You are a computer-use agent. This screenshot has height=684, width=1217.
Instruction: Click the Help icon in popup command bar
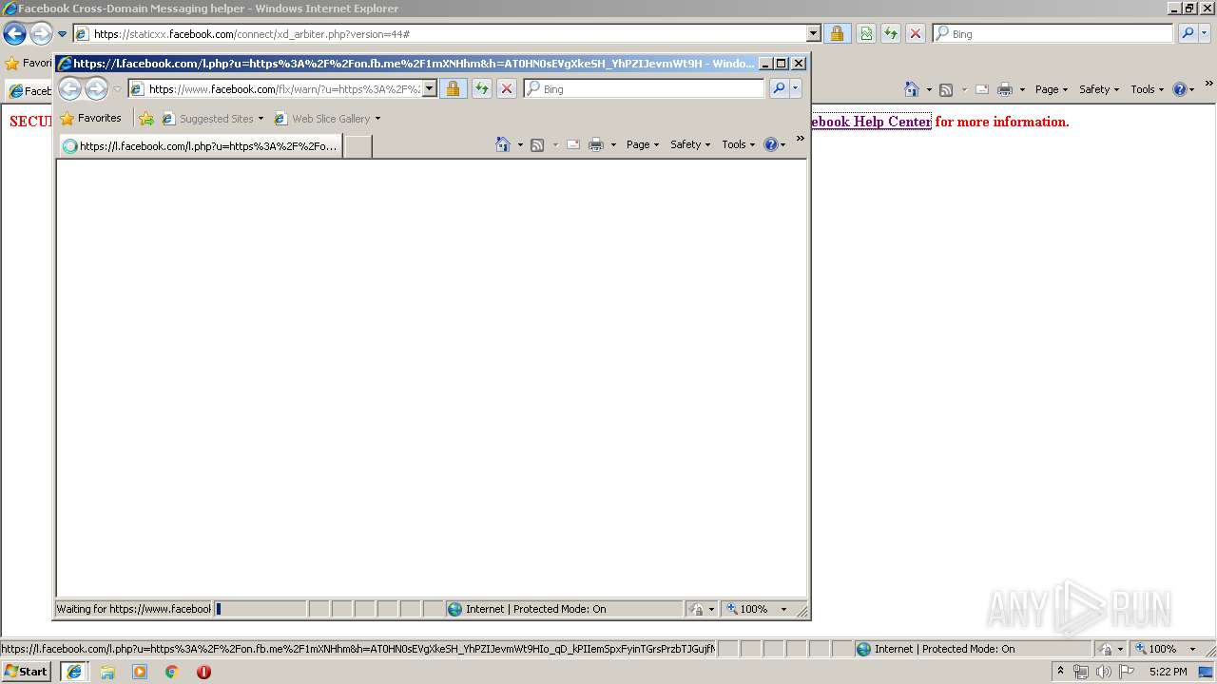pos(770,144)
